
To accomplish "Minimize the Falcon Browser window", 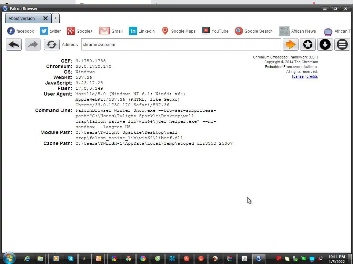I will point(325,9).
